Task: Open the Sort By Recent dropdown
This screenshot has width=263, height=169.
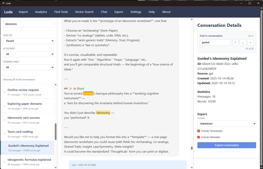Action: (x=29, y=41)
